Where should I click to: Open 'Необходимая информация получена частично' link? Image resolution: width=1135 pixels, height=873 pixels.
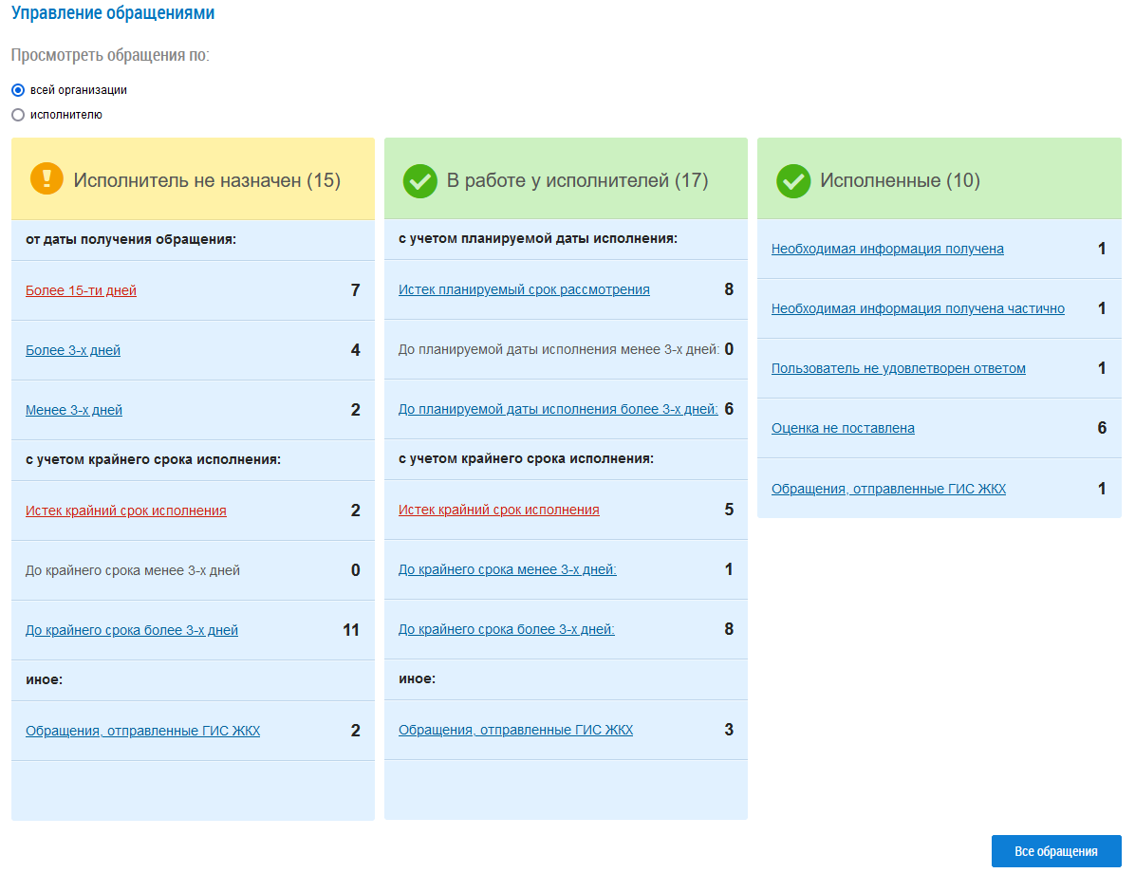(x=918, y=309)
